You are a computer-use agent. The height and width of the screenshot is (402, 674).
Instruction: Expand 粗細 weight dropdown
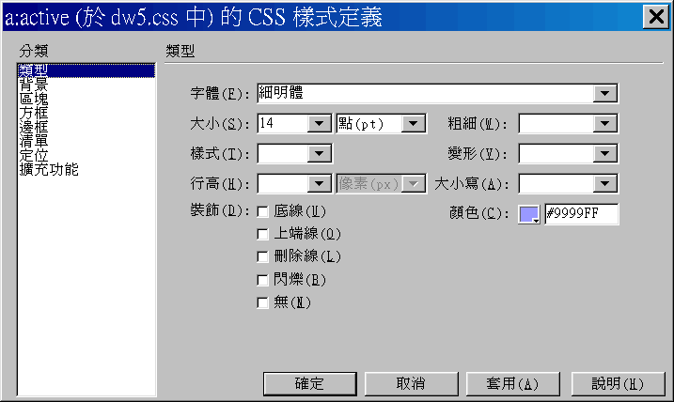click(x=604, y=124)
